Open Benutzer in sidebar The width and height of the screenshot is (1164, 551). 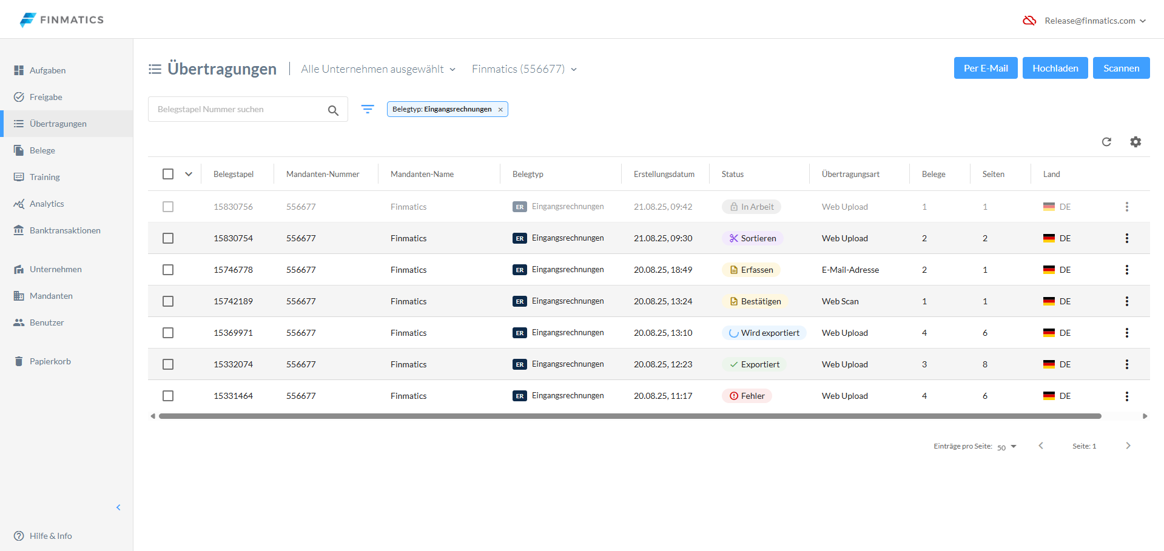(x=67, y=322)
